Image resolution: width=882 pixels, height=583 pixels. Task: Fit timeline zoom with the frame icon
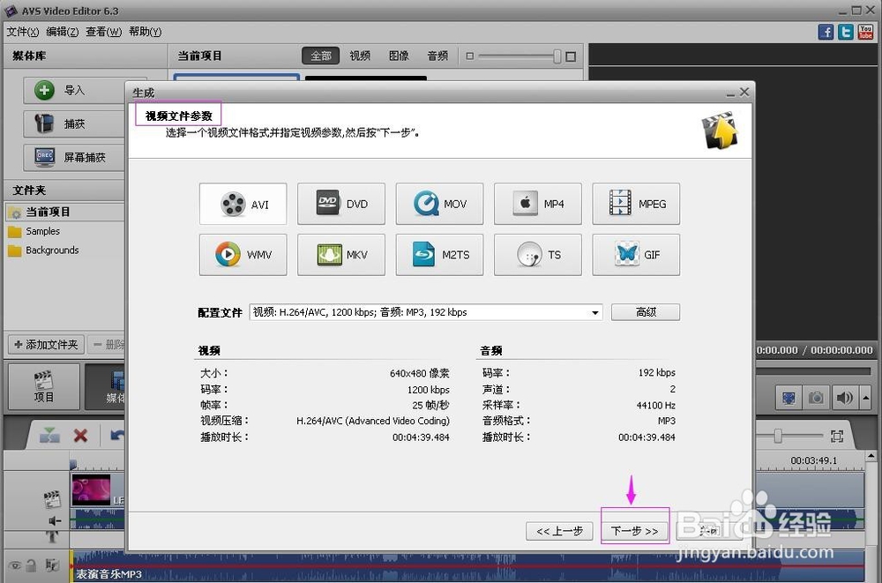[837, 436]
